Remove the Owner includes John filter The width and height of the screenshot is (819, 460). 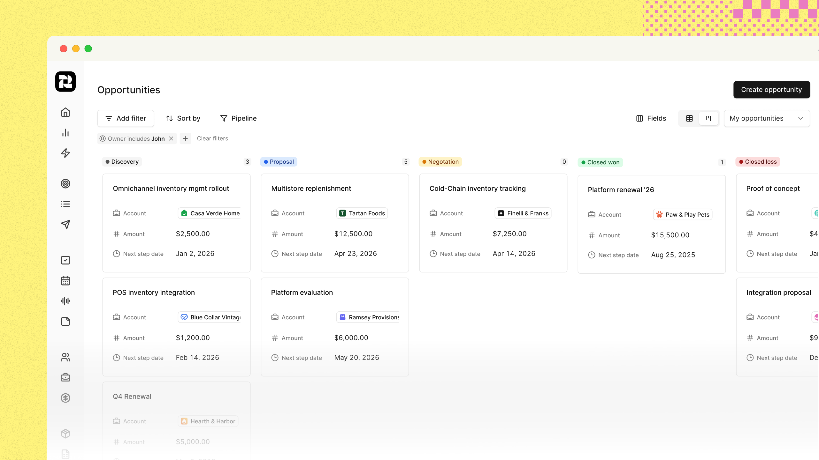tap(171, 138)
